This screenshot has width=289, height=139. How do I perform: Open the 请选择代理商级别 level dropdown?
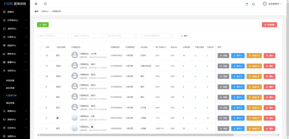158,36
